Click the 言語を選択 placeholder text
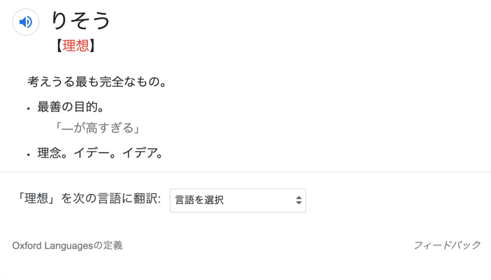491x280 pixels. [x=199, y=200]
